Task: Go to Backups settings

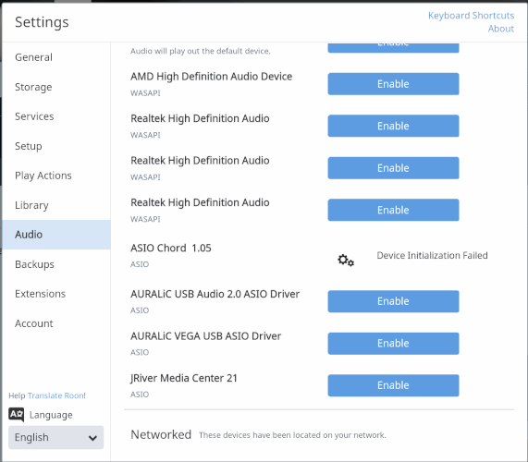Action: 56,264
